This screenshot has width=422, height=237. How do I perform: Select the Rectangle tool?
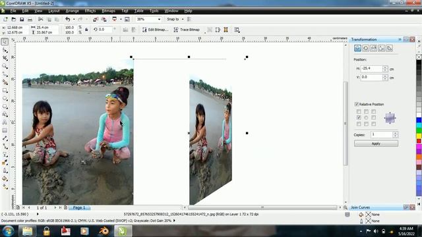tap(5, 90)
